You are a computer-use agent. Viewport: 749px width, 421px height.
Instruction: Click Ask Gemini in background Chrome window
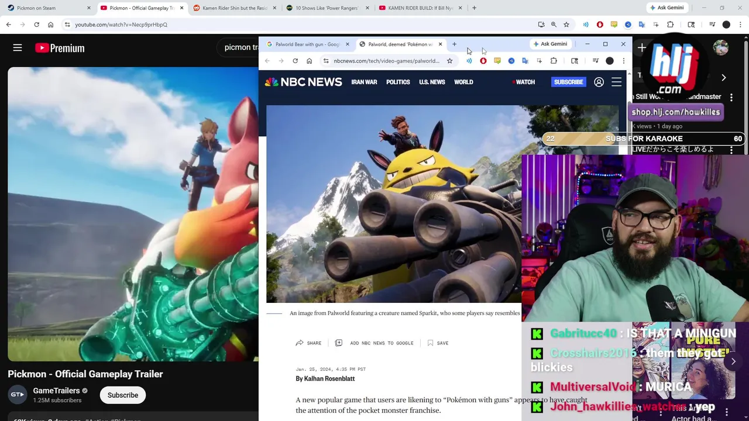(x=666, y=8)
